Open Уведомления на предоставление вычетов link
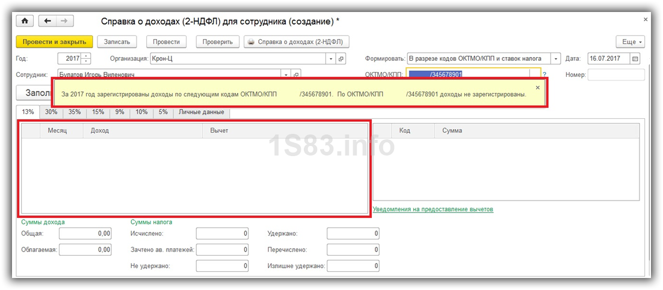The height and width of the screenshot is (290, 663). click(x=433, y=210)
